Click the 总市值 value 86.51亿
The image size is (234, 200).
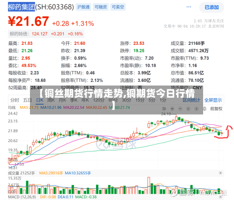[x=196, y=73]
